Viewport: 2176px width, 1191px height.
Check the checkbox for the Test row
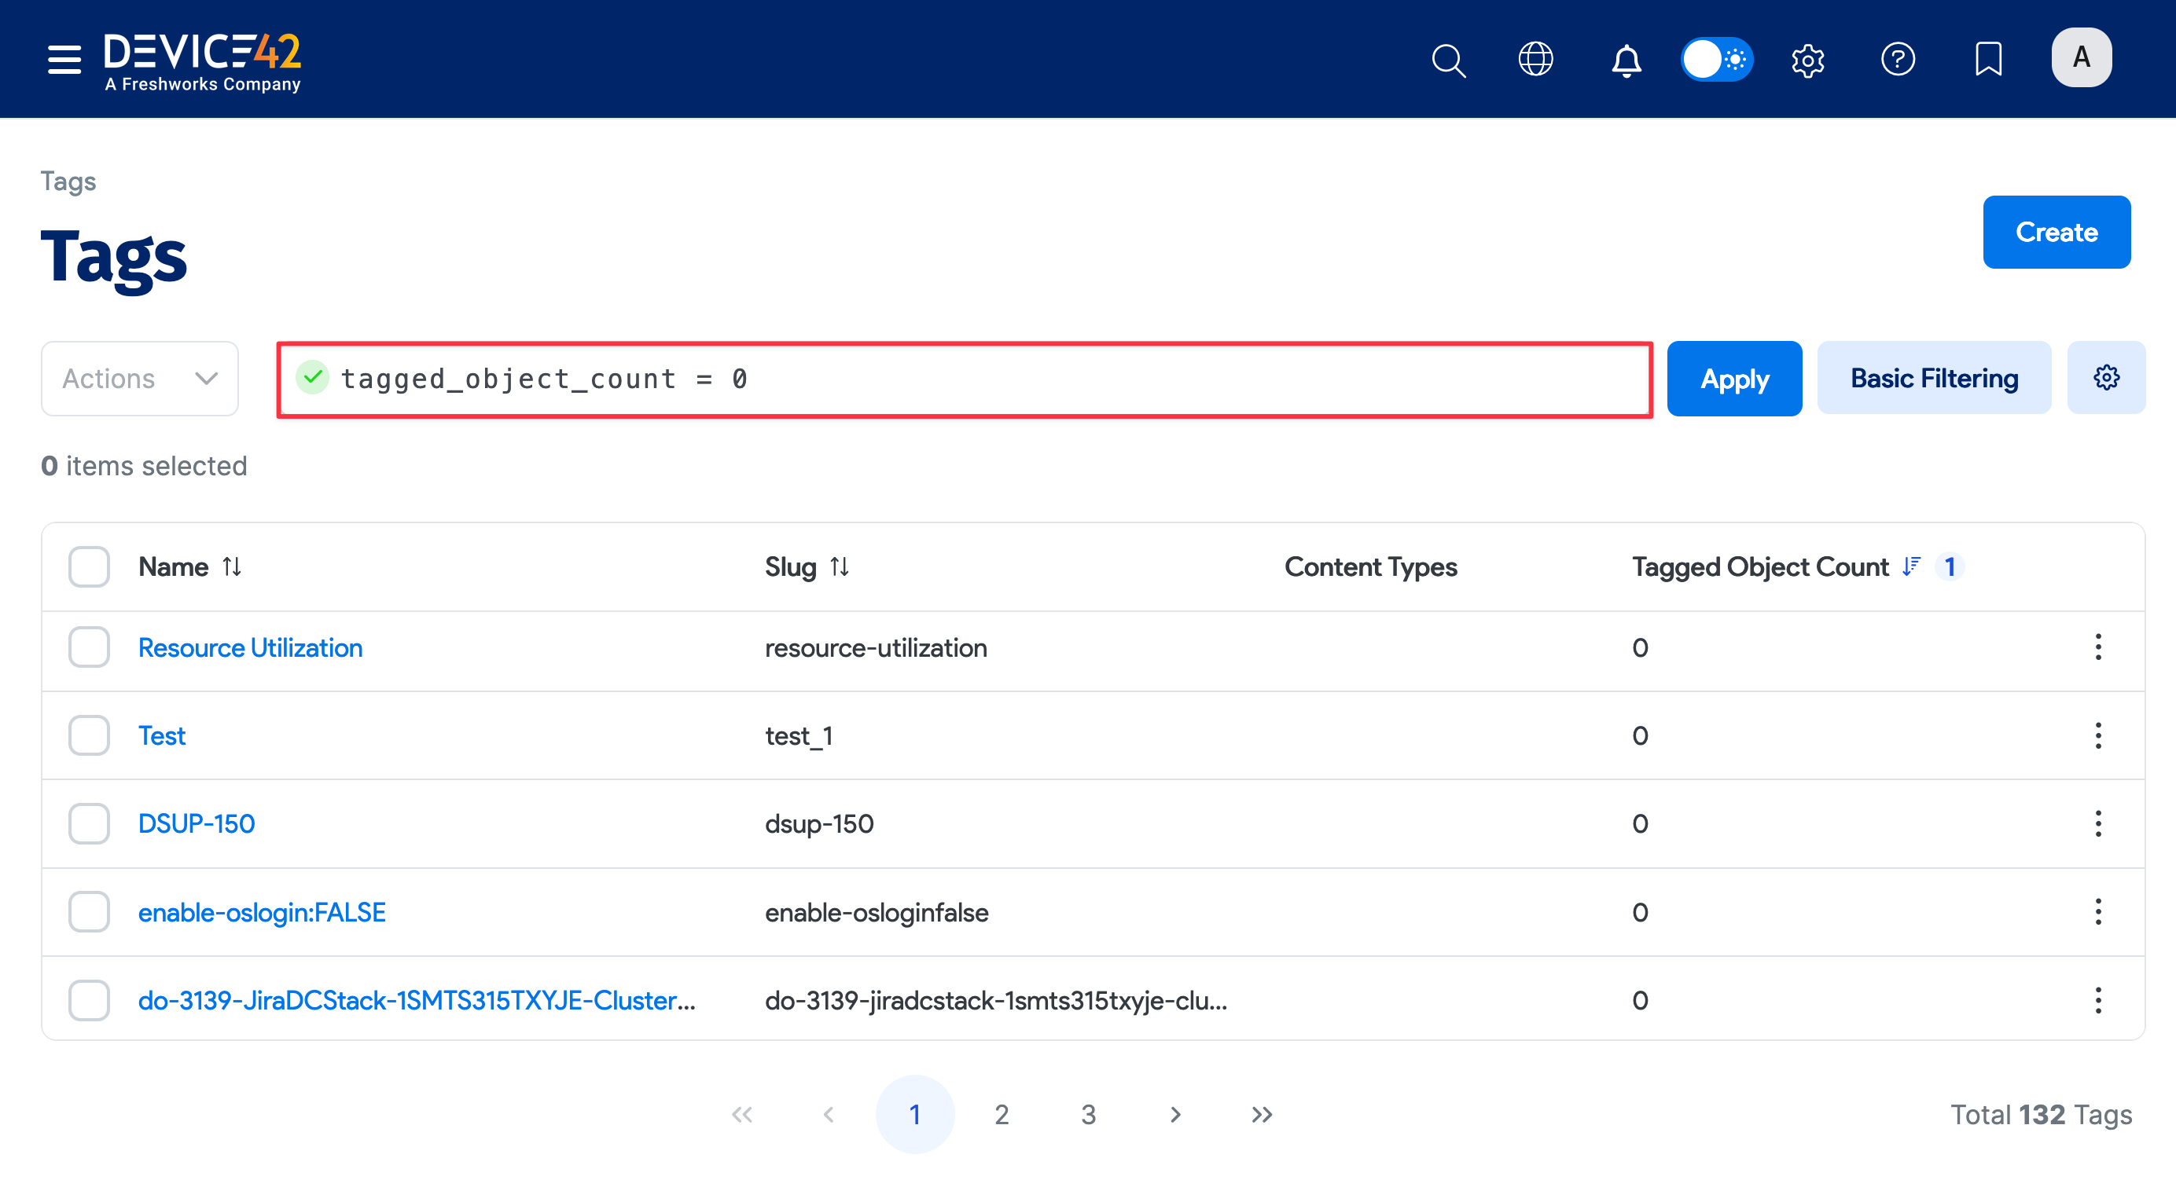(x=88, y=735)
